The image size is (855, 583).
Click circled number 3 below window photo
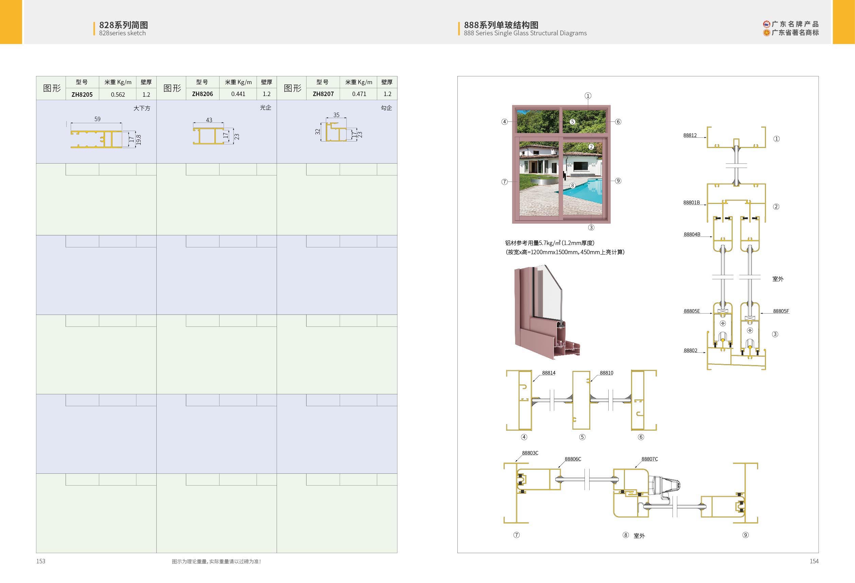591,227
